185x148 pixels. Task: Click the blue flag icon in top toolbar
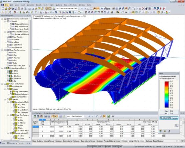[x=154, y=8]
